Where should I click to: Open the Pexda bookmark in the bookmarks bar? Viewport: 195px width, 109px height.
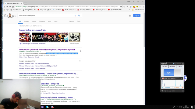pyautogui.click(x=69, y=10)
